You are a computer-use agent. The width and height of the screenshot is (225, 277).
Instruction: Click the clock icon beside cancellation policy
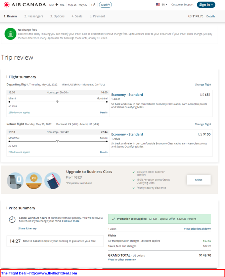[x=12, y=220]
